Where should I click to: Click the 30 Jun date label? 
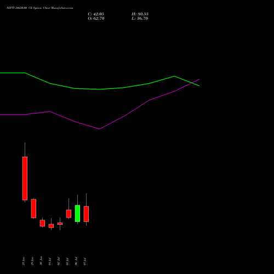click(41, 261)
